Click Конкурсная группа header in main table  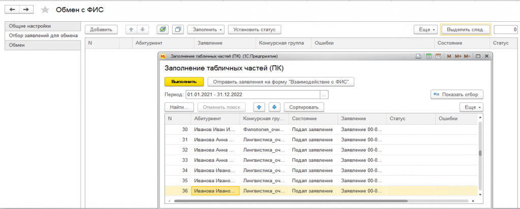point(283,44)
